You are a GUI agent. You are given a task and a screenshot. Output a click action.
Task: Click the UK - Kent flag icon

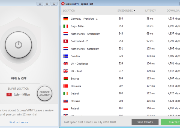click(x=66, y=71)
